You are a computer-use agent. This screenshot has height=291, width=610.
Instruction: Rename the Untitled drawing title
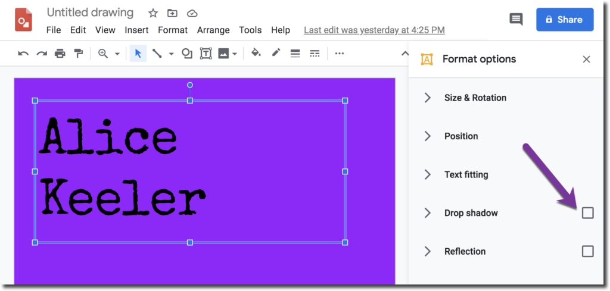point(91,13)
